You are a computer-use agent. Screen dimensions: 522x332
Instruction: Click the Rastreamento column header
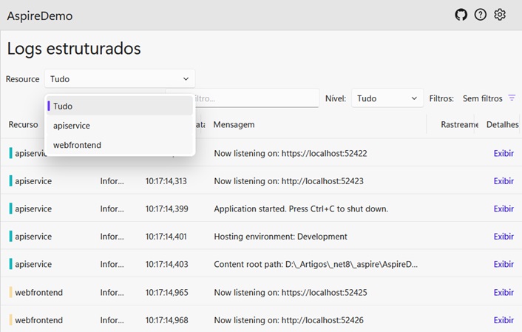[x=459, y=124]
